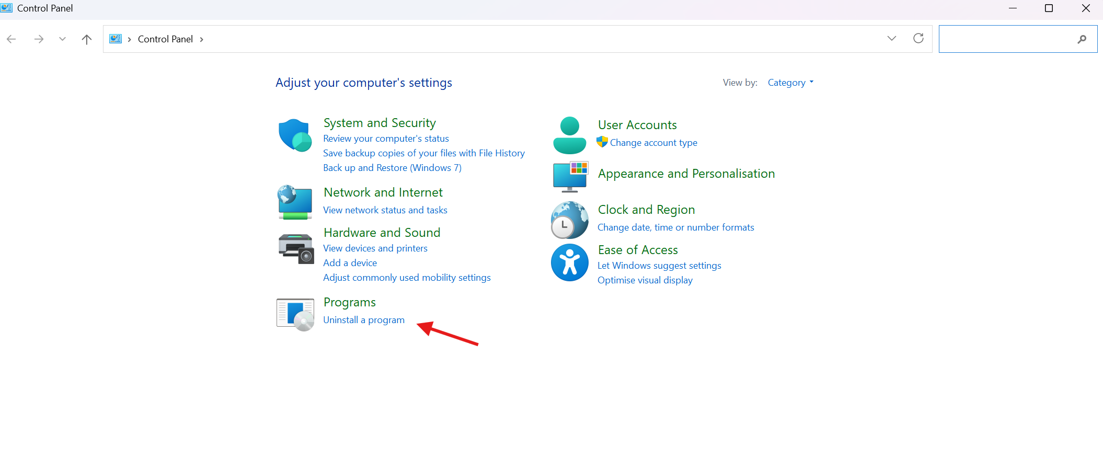The height and width of the screenshot is (458, 1103).
Task: Open Appearance and Personalisation
Action: tap(686, 174)
